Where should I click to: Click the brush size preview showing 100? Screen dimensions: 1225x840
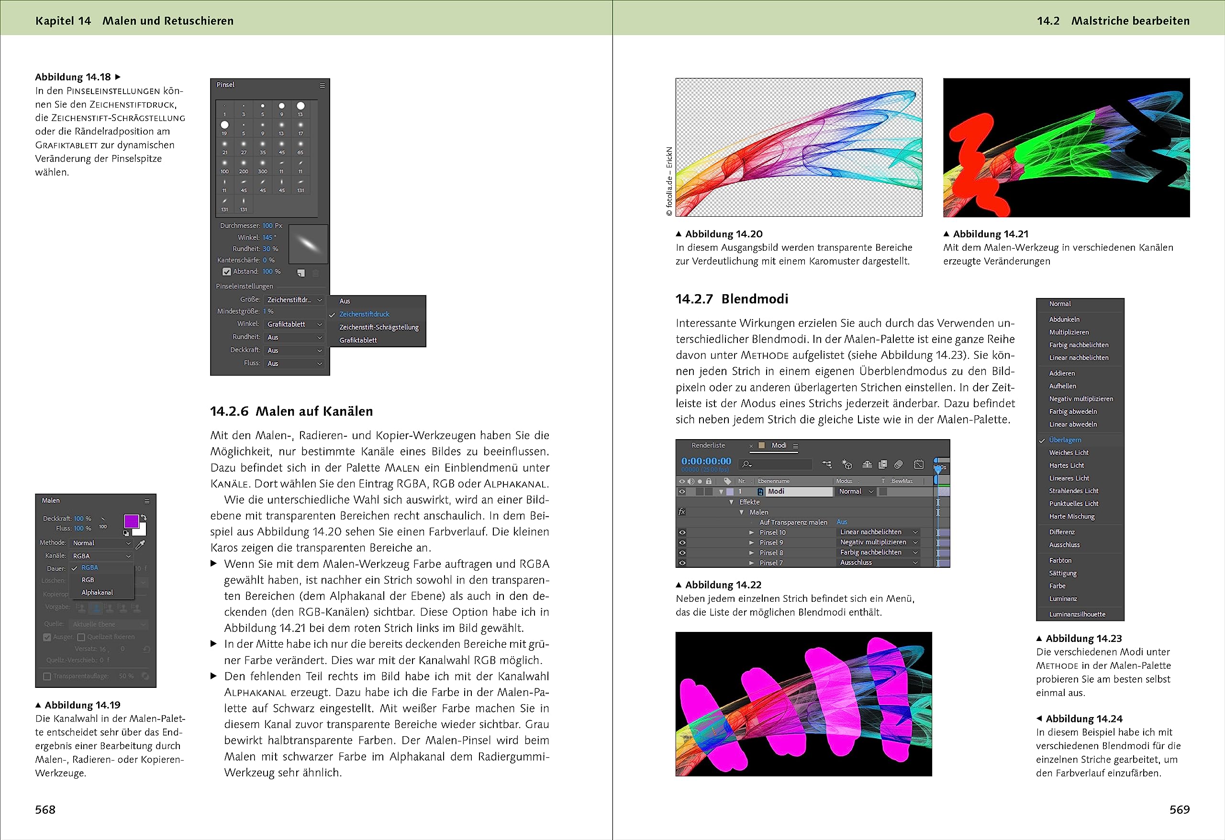tap(103, 523)
